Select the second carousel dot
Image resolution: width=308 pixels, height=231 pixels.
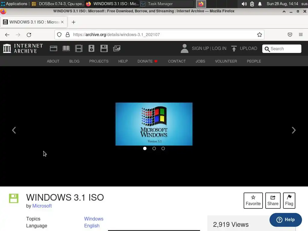(x=154, y=149)
